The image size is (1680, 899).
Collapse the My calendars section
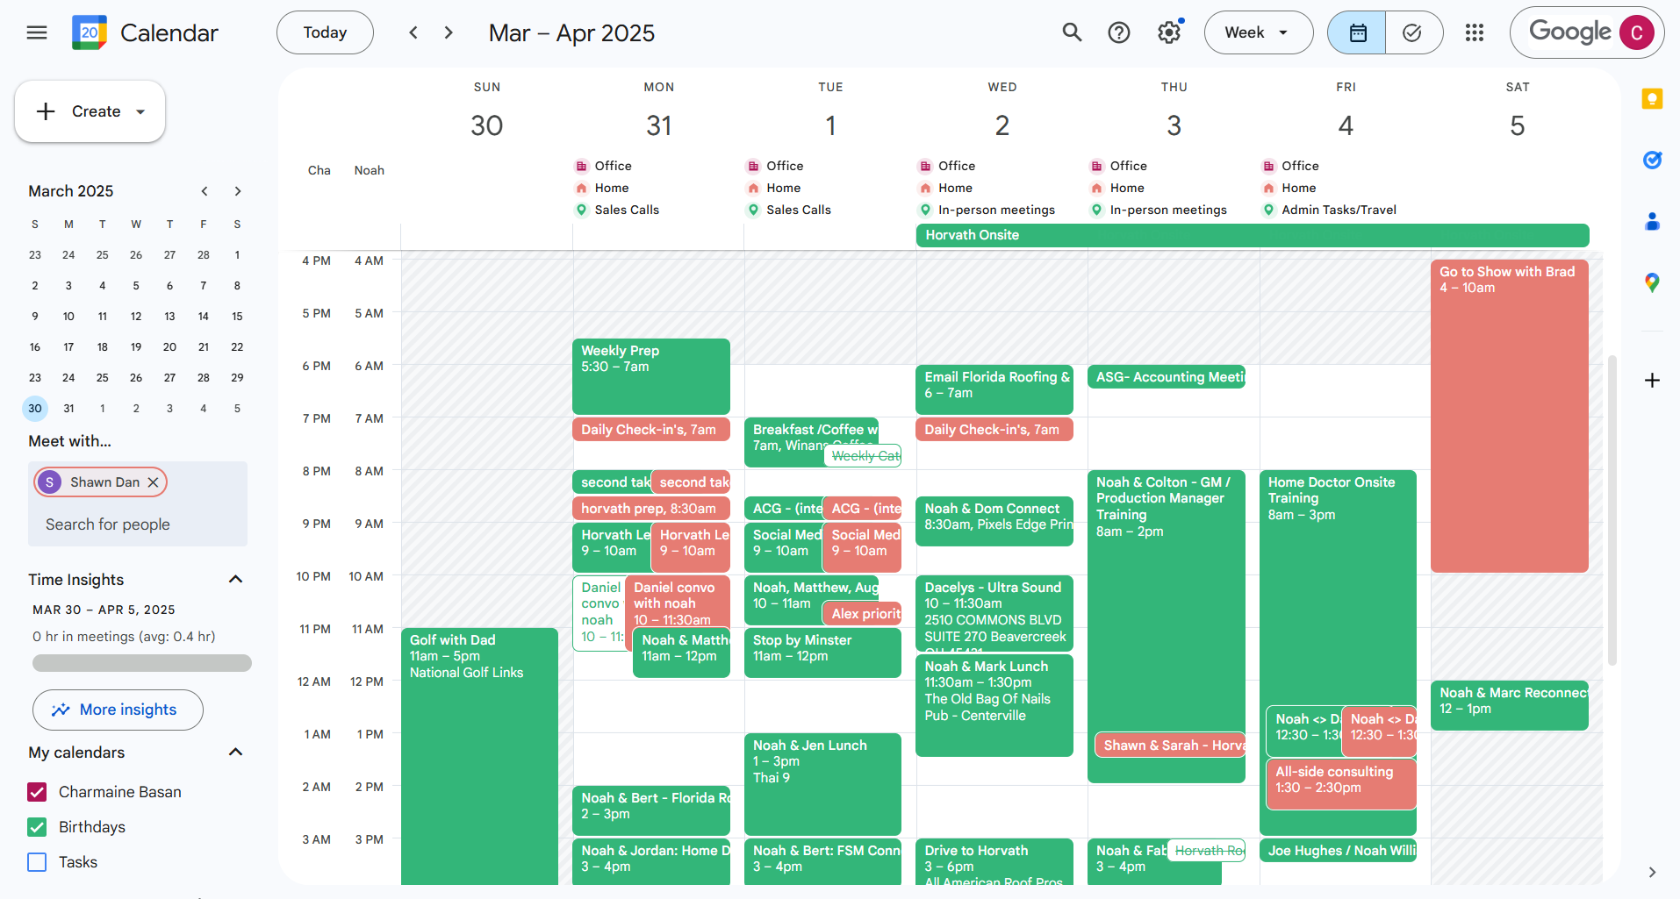click(235, 752)
